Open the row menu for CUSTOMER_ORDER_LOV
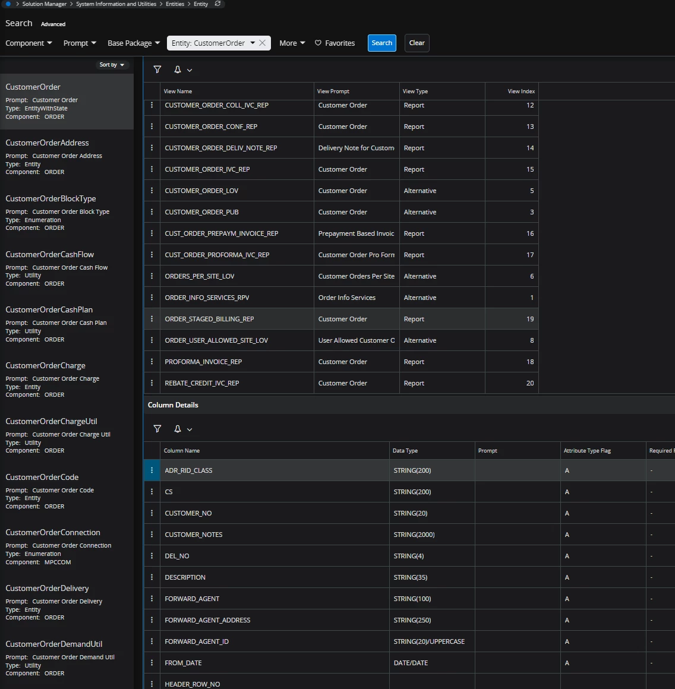The height and width of the screenshot is (689, 675). [x=152, y=190]
